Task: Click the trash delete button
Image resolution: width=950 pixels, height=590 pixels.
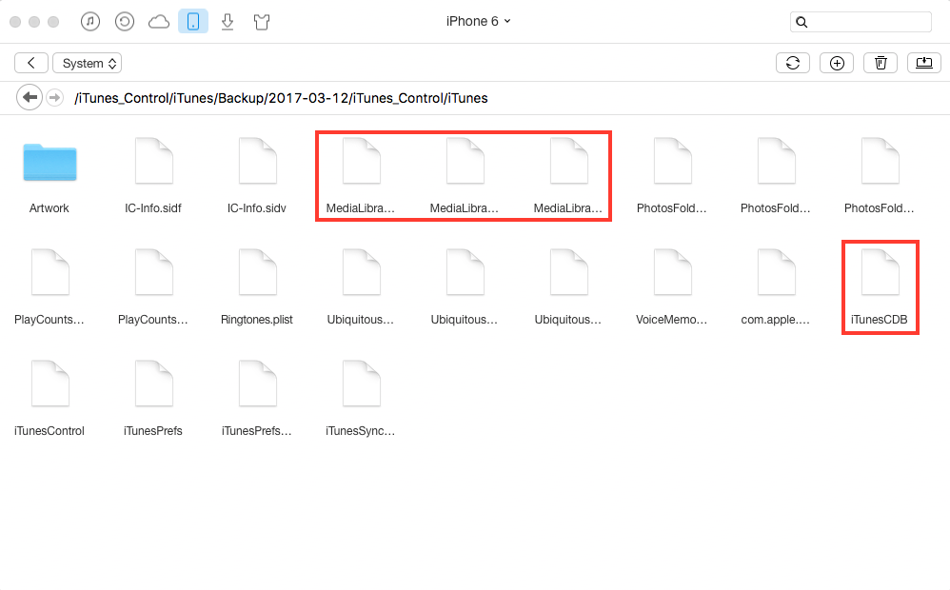Action: [881, 63]
